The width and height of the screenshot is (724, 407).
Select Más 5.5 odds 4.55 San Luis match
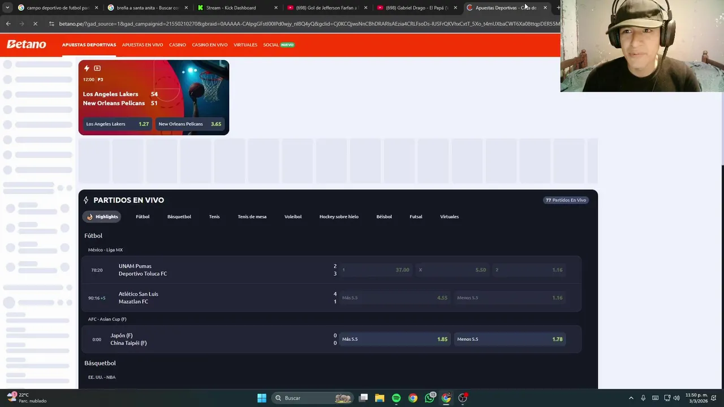(394, 298)
